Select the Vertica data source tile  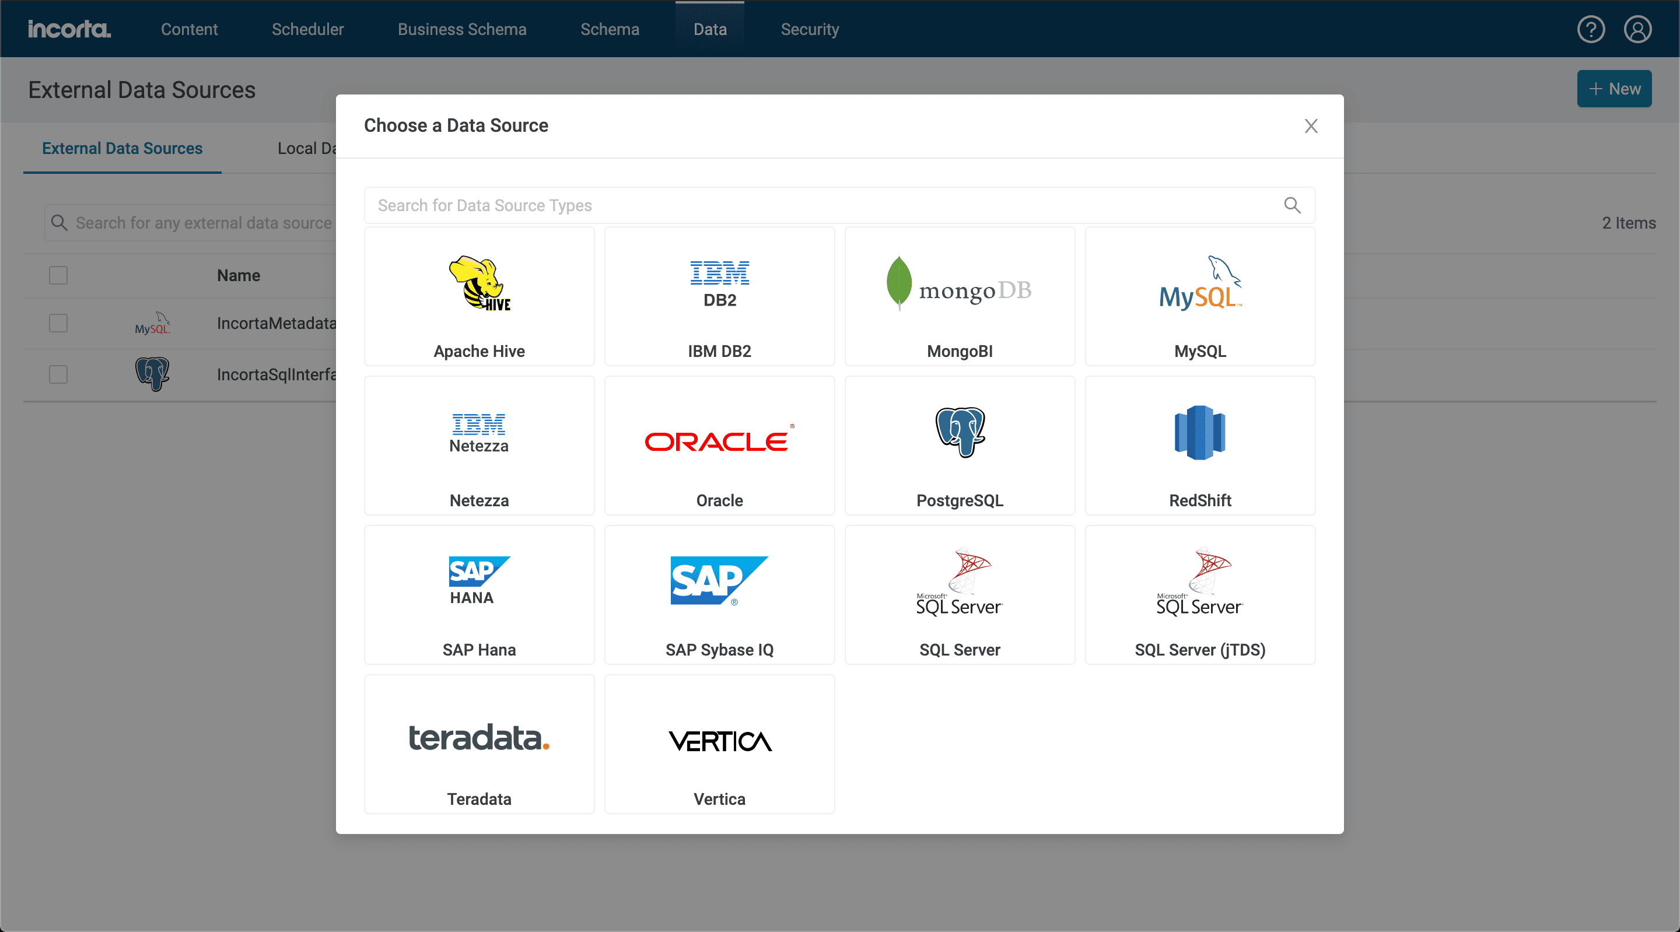(719, 744)
